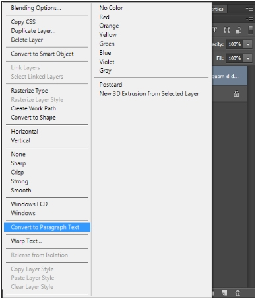Screen dimensions: 256x299
Task: Open the Layers panel menu icon under the Properties tab
Action: pyautogui.click(x=249, y=19)
